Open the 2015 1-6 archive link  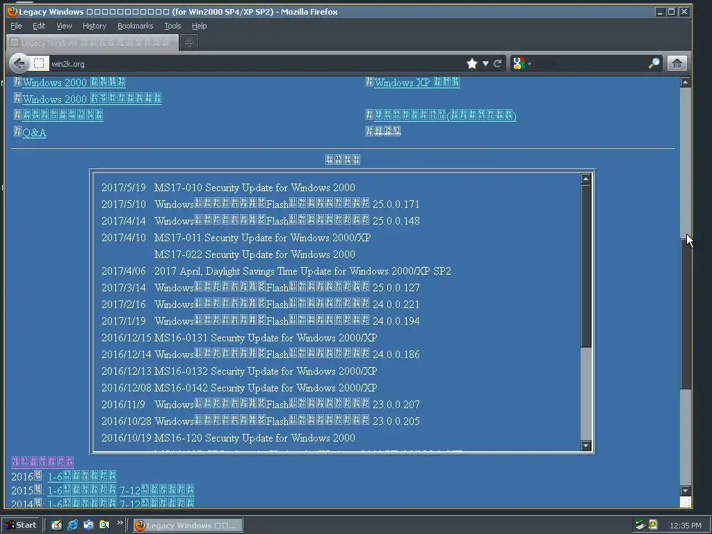point(82,490)
